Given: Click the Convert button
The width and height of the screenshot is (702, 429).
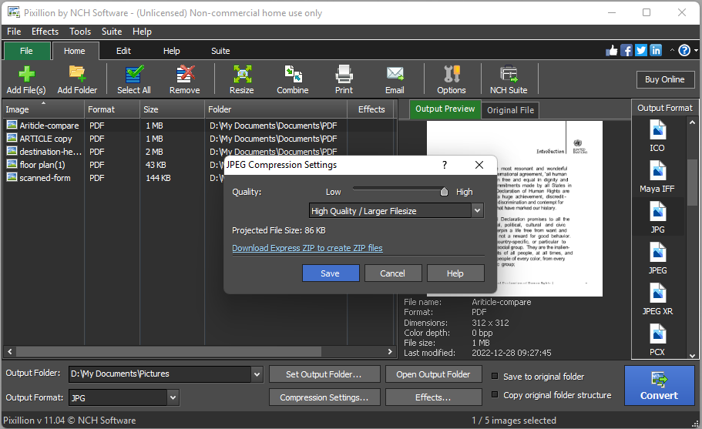Looking at the screenshot, I should (x=659, y=386).
